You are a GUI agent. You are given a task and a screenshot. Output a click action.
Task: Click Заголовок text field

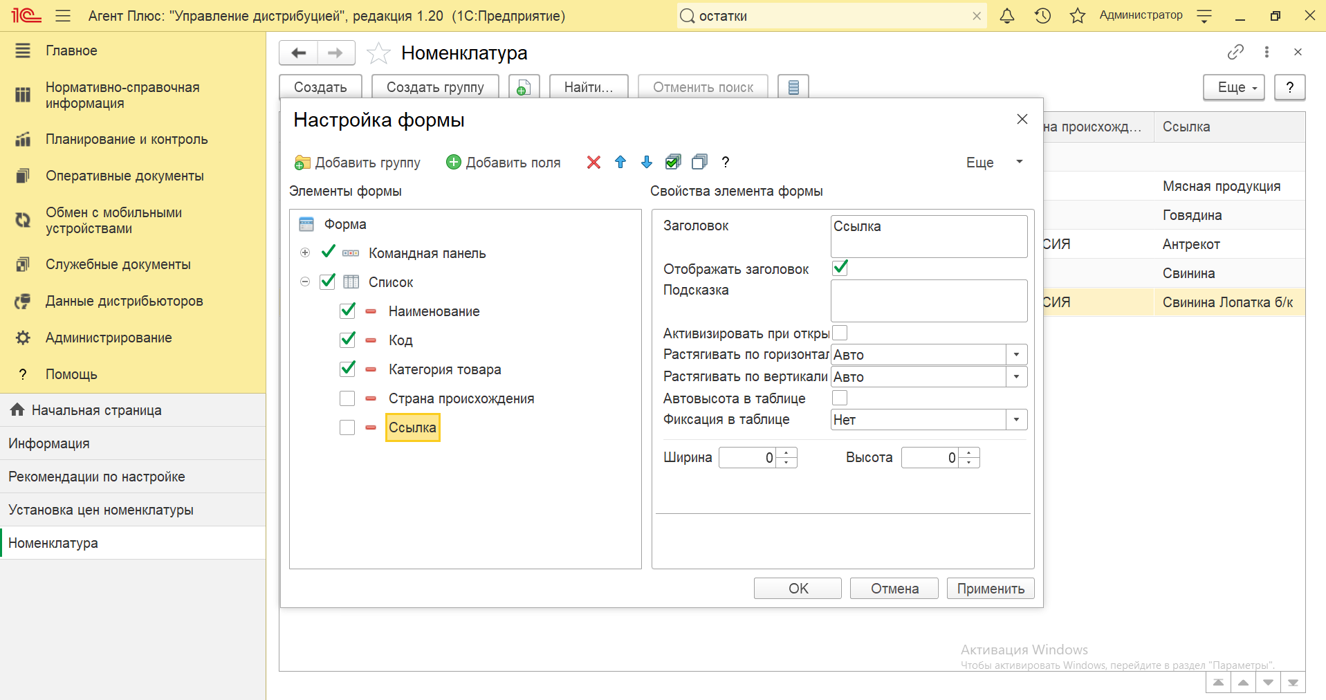[x=929, y=237]
